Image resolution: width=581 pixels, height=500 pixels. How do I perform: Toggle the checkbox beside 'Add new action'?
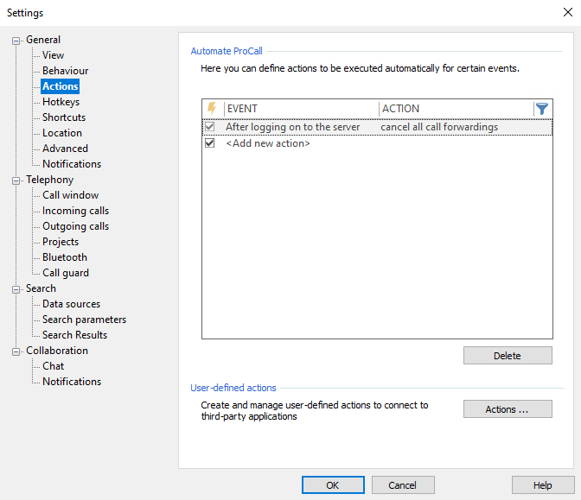(209, 143)
